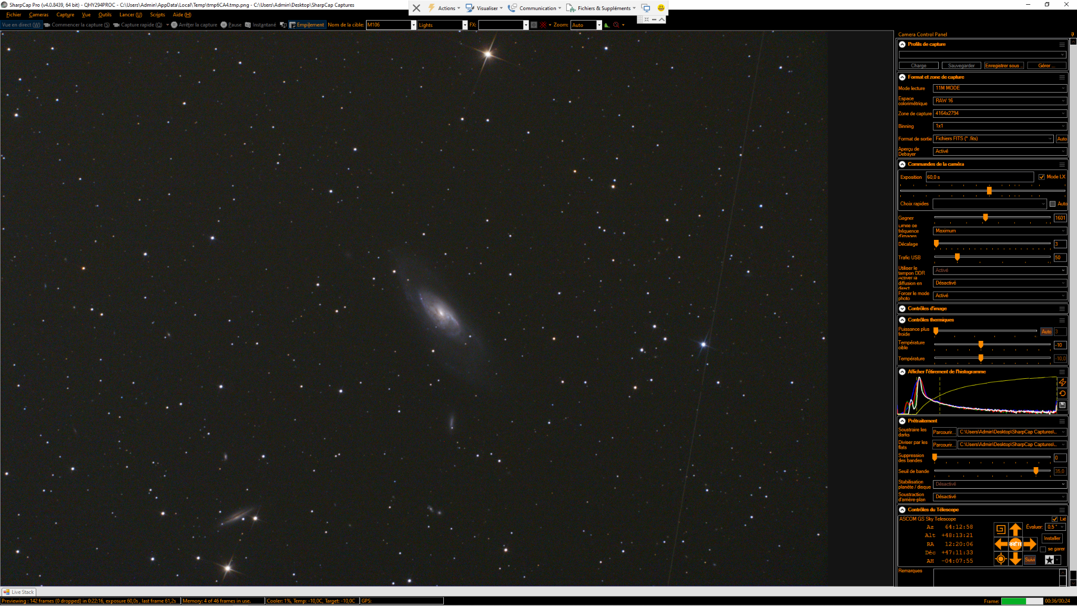Slew telescope down with the down arrow
This screenshot has width=1077, height=606.
click(x=1015, y=559)
